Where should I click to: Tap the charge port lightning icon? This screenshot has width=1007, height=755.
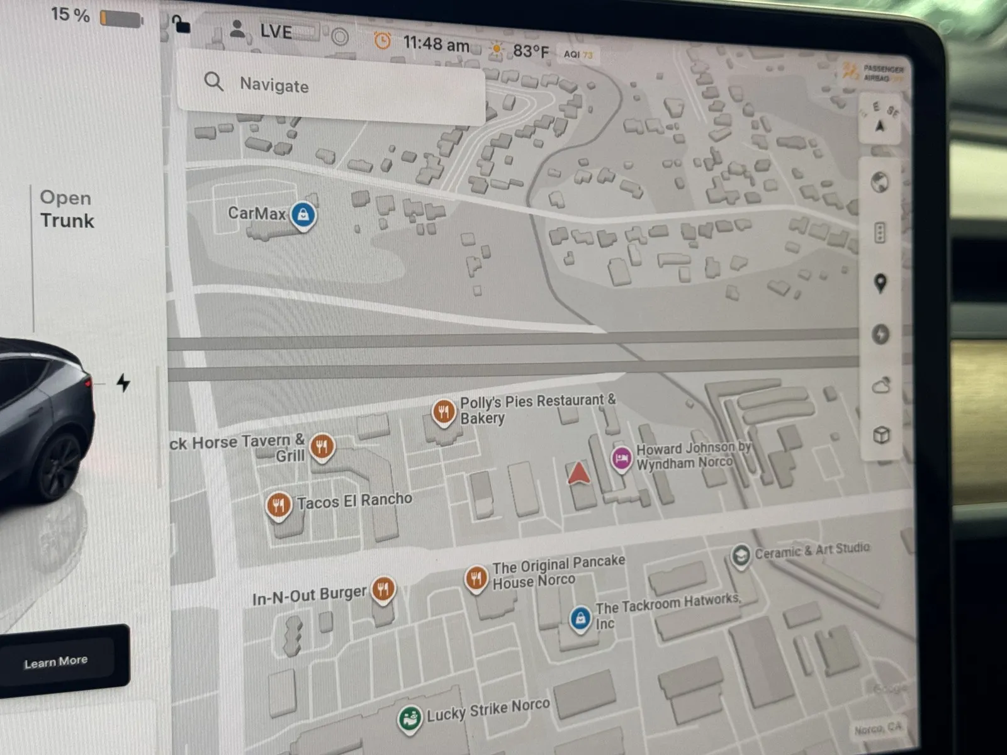124,382
